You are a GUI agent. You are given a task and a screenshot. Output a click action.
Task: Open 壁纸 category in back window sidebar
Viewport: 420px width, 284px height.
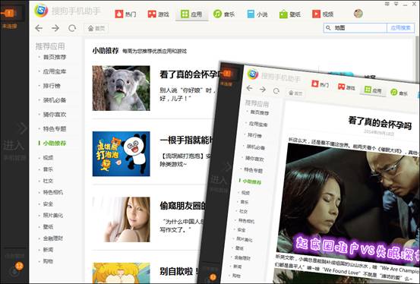tap(48, 227)
